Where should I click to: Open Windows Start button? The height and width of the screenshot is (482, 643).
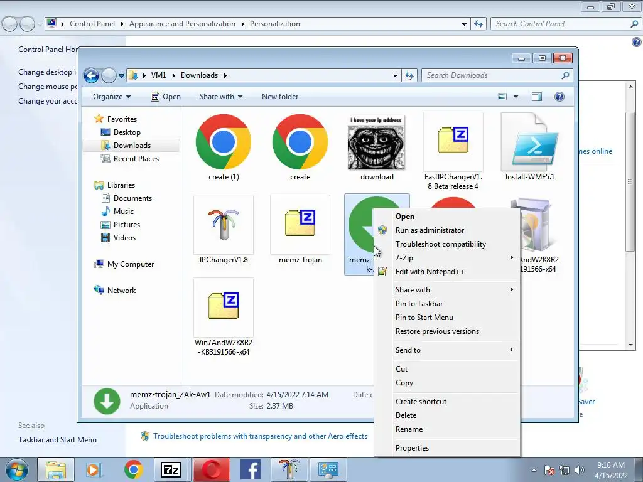point(16,469)
